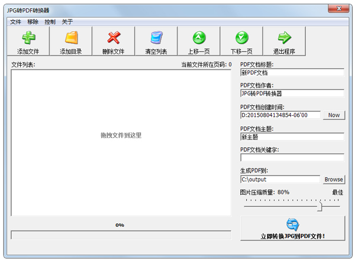Click the green up-arrow 上移一页 icon
This screenshot has width=355, height=260.
199,38
